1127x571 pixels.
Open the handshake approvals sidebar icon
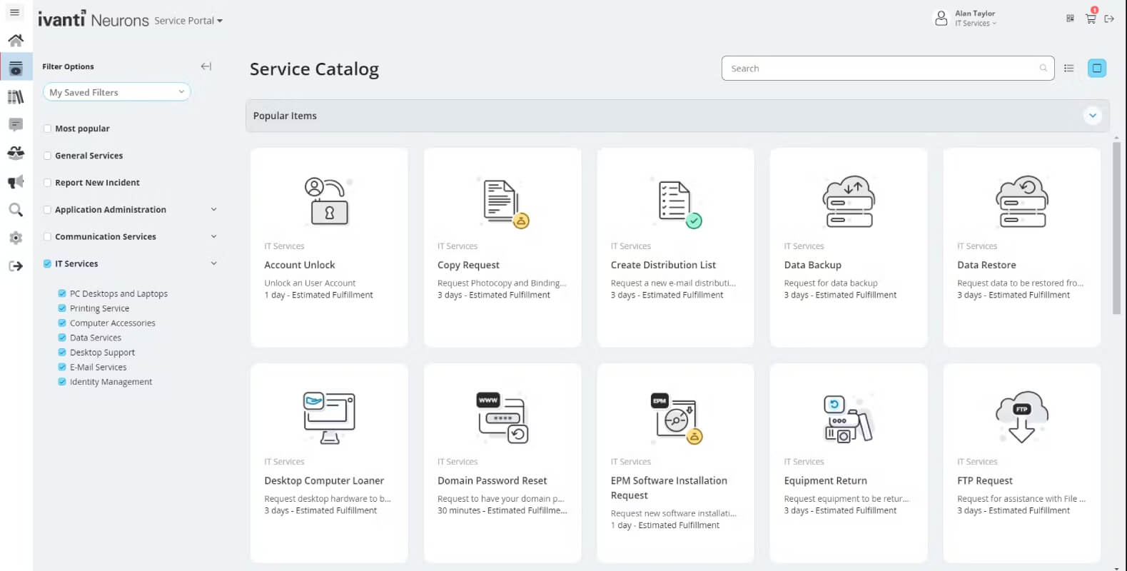pyautogui.click(x=16, y=153)
